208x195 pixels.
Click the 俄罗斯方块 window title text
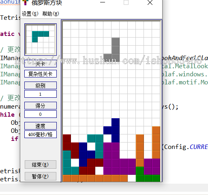(x=47, y=3)
